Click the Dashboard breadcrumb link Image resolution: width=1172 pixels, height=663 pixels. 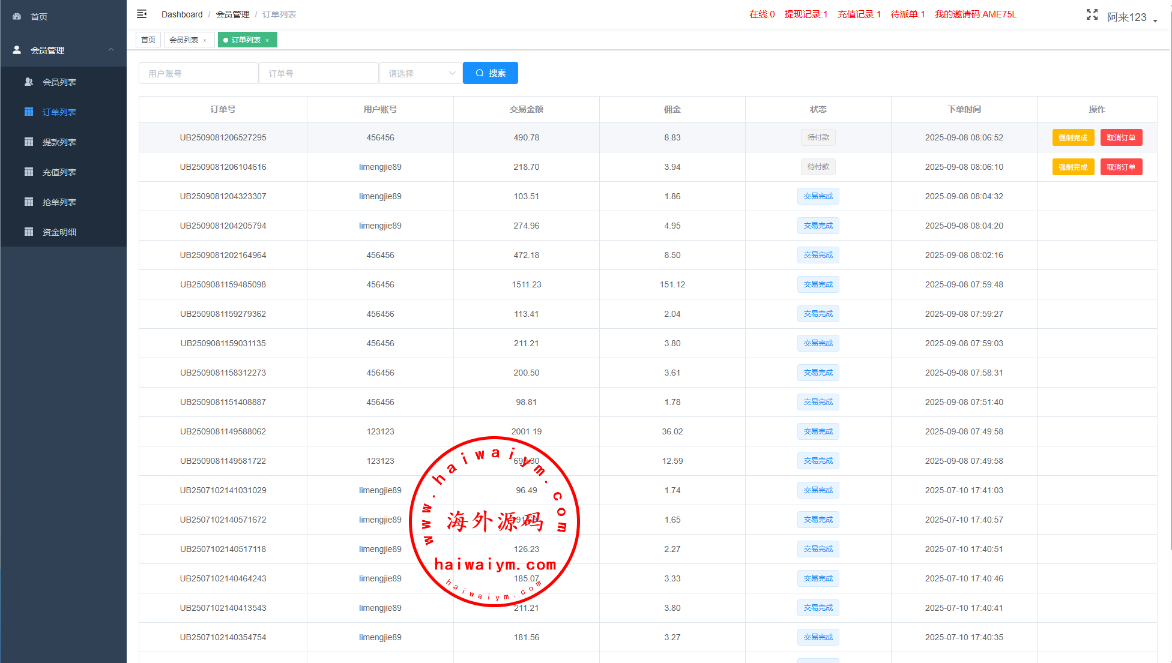(x=182, y=14)
